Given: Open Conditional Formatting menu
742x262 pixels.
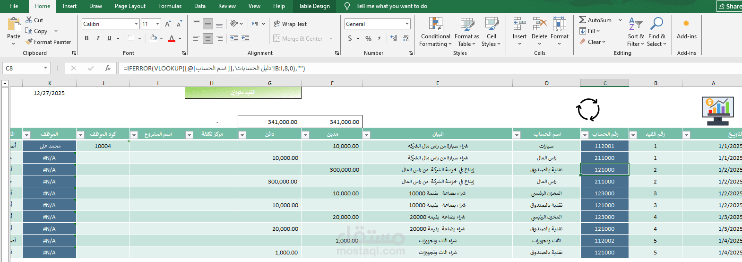Looking at the screenshot, I should [x=436, y=32].
